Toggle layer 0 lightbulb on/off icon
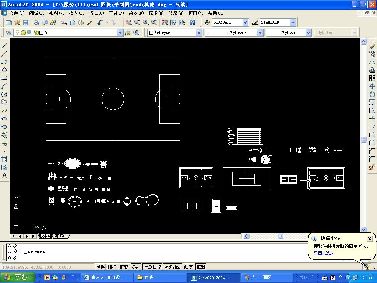 [17, 32]
